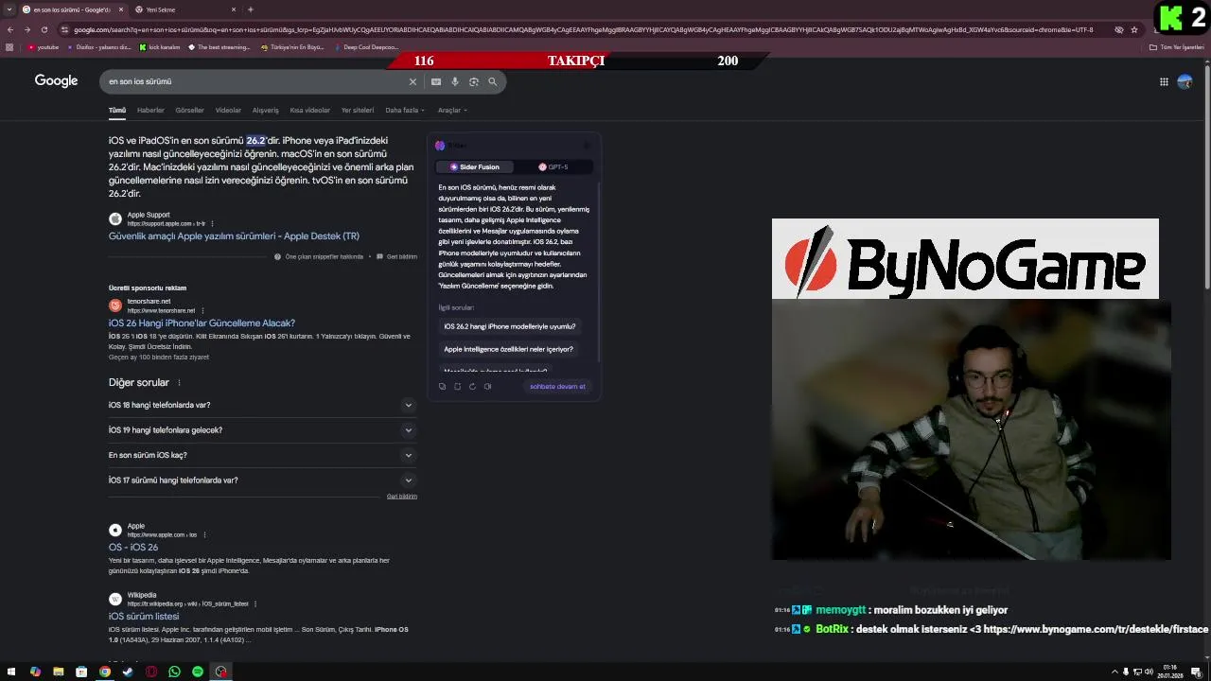Open a new browser tab

(x=250, y=9)
